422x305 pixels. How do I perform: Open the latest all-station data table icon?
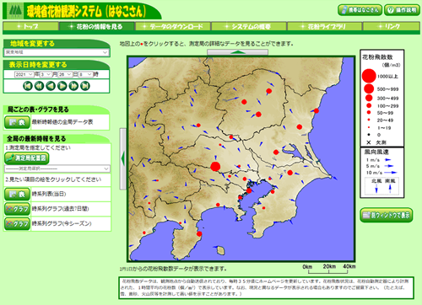17,122
